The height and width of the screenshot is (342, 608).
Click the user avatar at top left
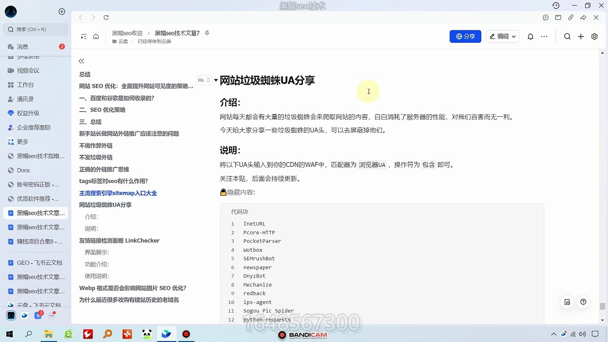(x=10, y=12)
